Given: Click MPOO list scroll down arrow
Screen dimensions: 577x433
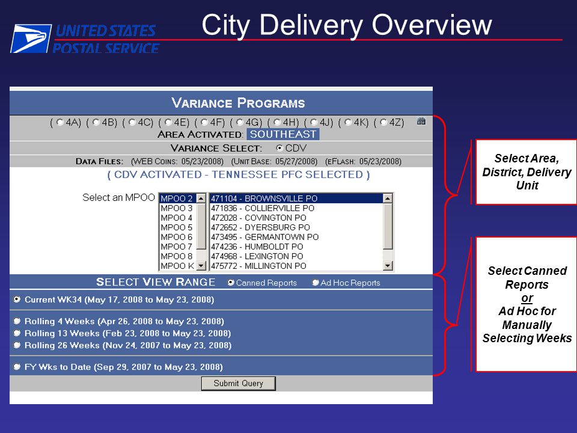Looking at the screenshot, I should point(201,265).
